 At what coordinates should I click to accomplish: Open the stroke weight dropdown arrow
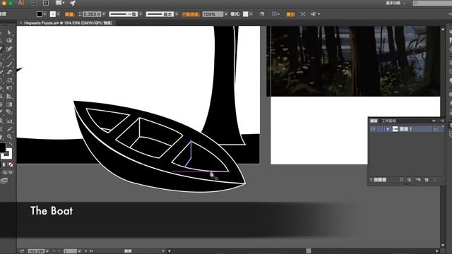[x=104, y=14]
